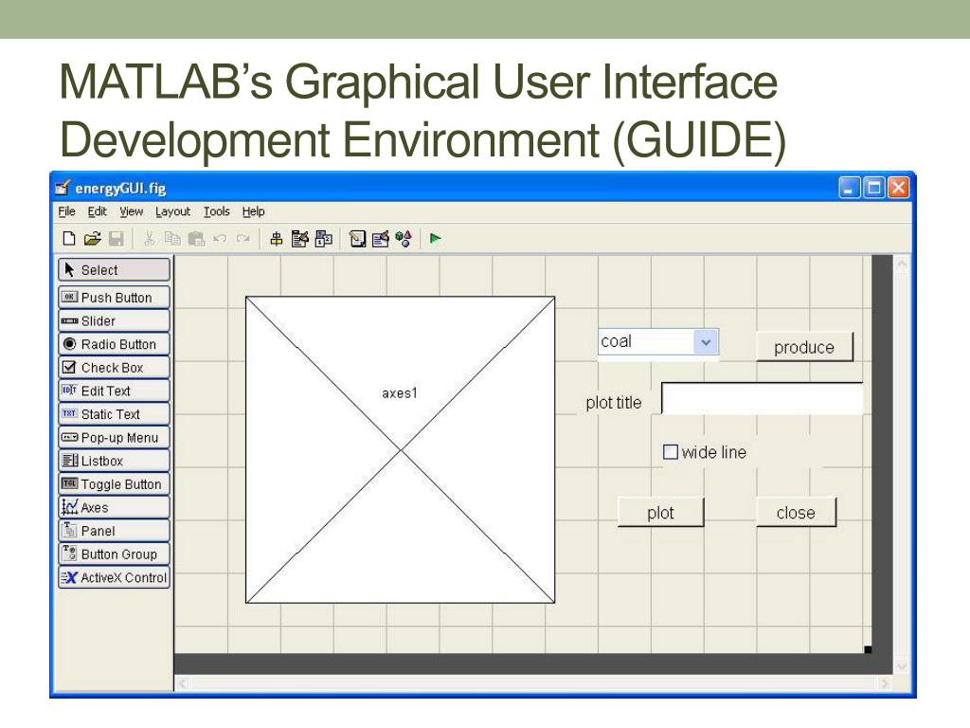Open the Tab Order Editor
Viewport: 970px width, 728px height.
pyautogui.click(x=324, y=239)
